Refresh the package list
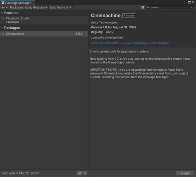196x177 pixels. (80, 173)
